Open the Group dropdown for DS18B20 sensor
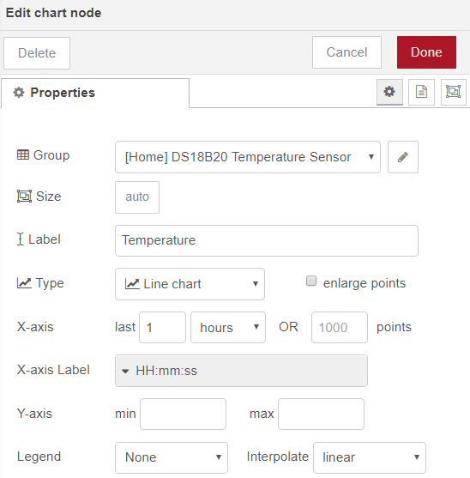This screenshot has height=478, width=470. click(x=248, y=157)
